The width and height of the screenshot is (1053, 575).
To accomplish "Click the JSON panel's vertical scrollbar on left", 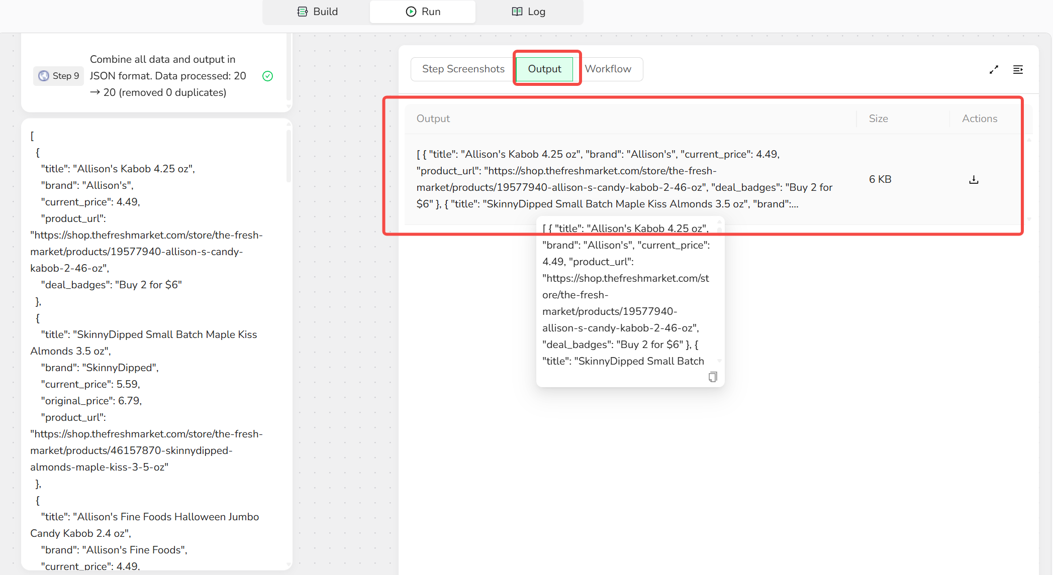I will click(289, 156).
